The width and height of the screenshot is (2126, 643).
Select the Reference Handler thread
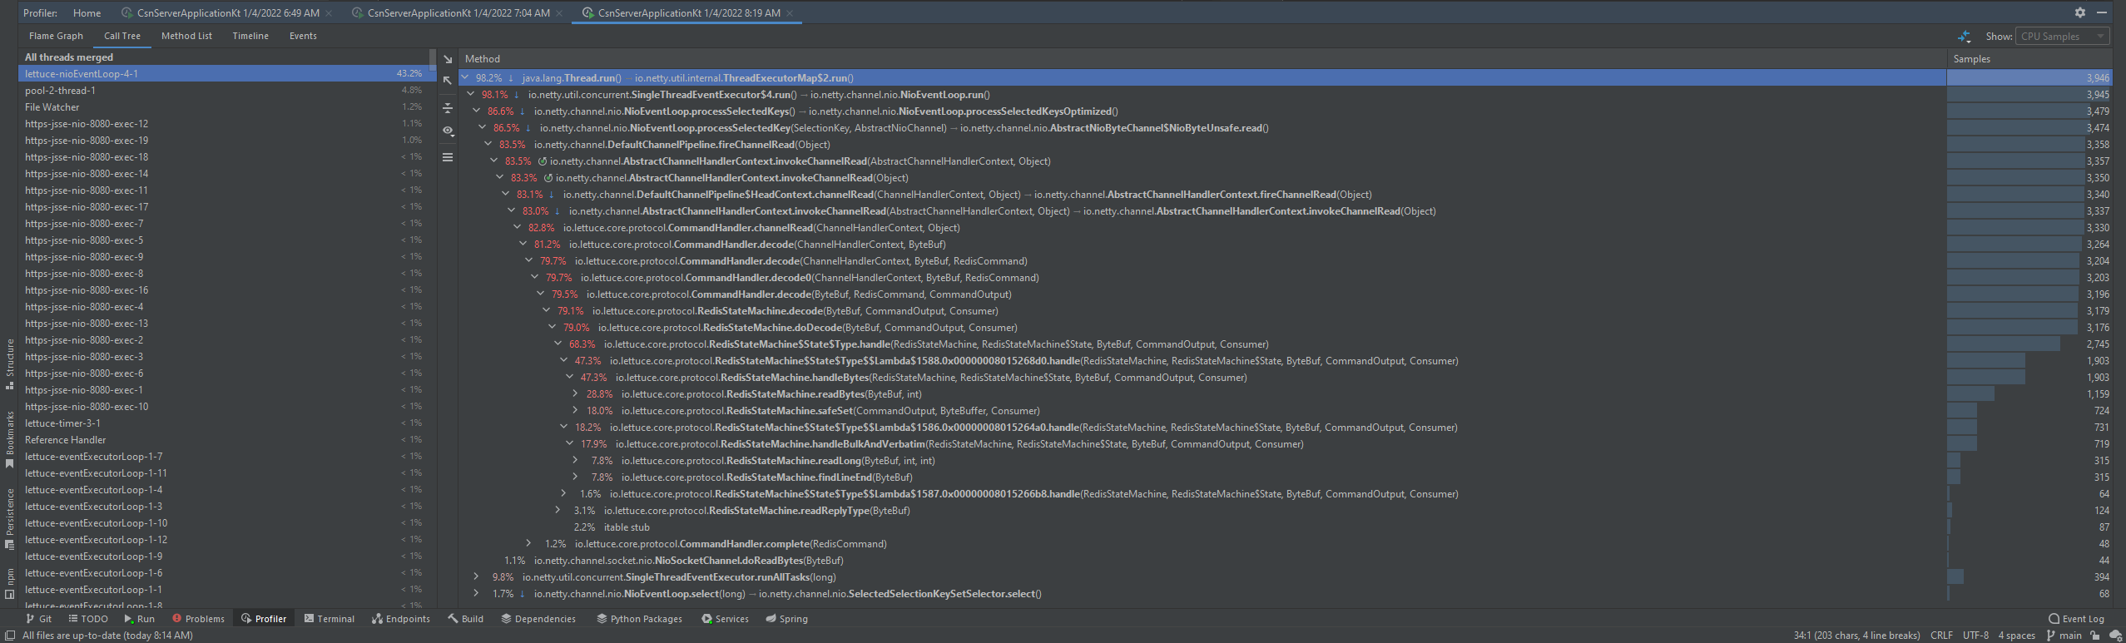click(x=223, y=440)
